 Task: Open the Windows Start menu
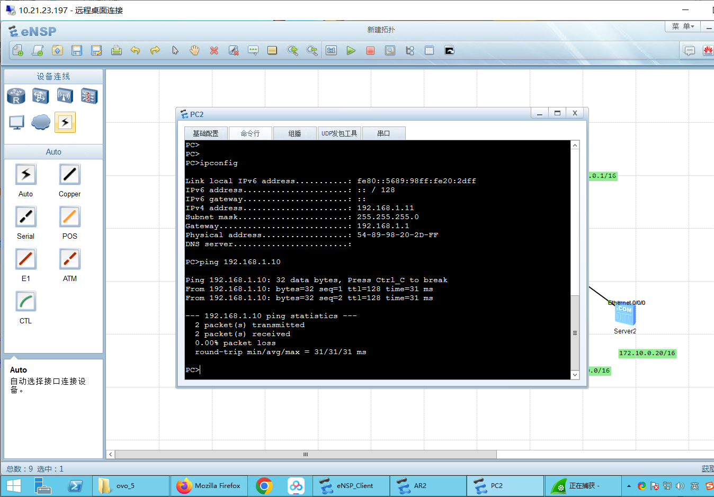13,485
